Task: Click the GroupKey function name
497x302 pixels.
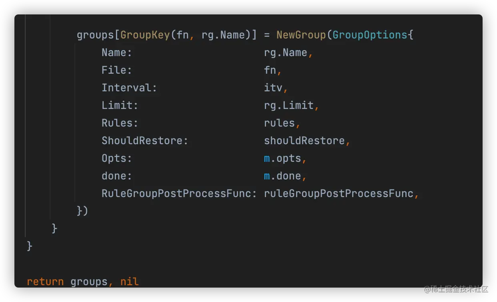Action: [145, 35]
